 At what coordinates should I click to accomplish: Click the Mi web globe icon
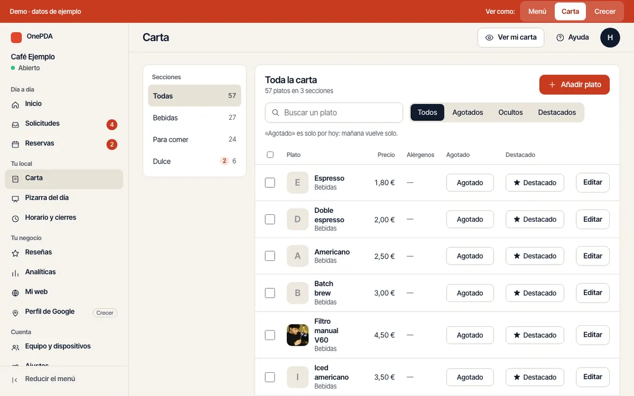[x=15, y=293]
